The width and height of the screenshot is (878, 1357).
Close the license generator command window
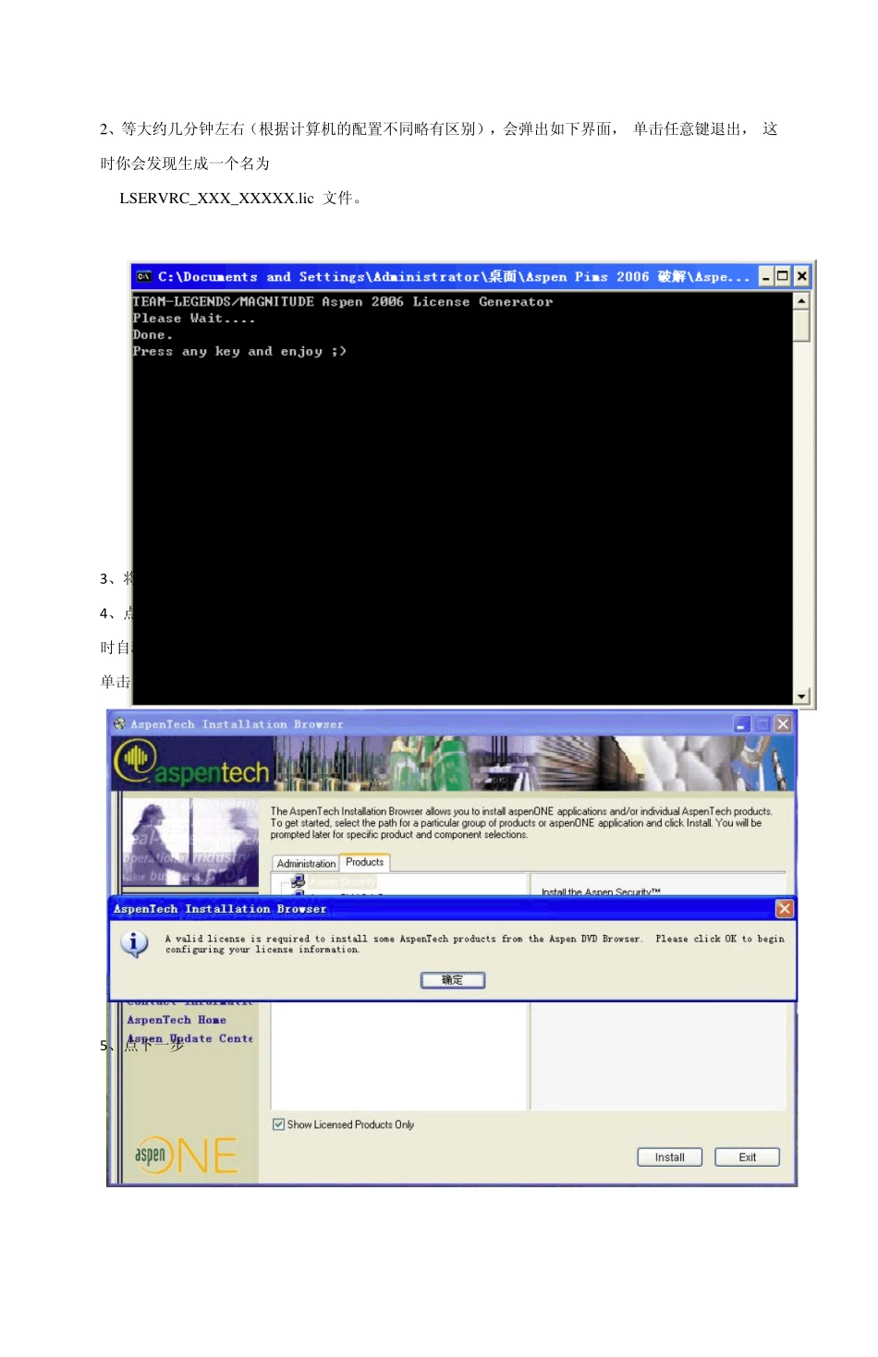[801, 276]
